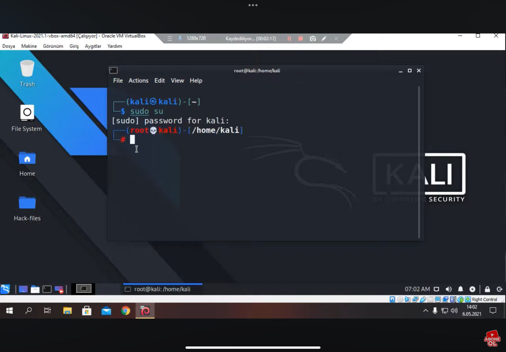Open the File System desktop icon
This screenshot has width=506, height=352.
pos(27,118)
